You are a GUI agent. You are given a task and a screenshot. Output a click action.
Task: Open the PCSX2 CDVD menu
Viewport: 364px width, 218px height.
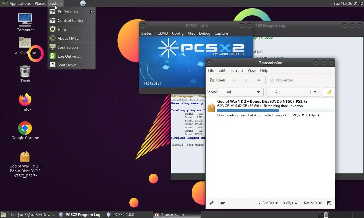tap(163, 33)
